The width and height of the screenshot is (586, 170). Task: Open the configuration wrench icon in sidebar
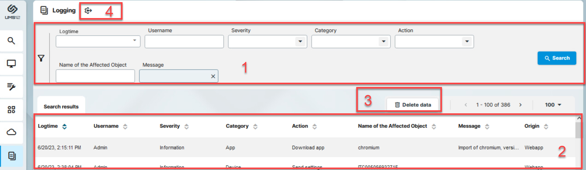[11, 87]
